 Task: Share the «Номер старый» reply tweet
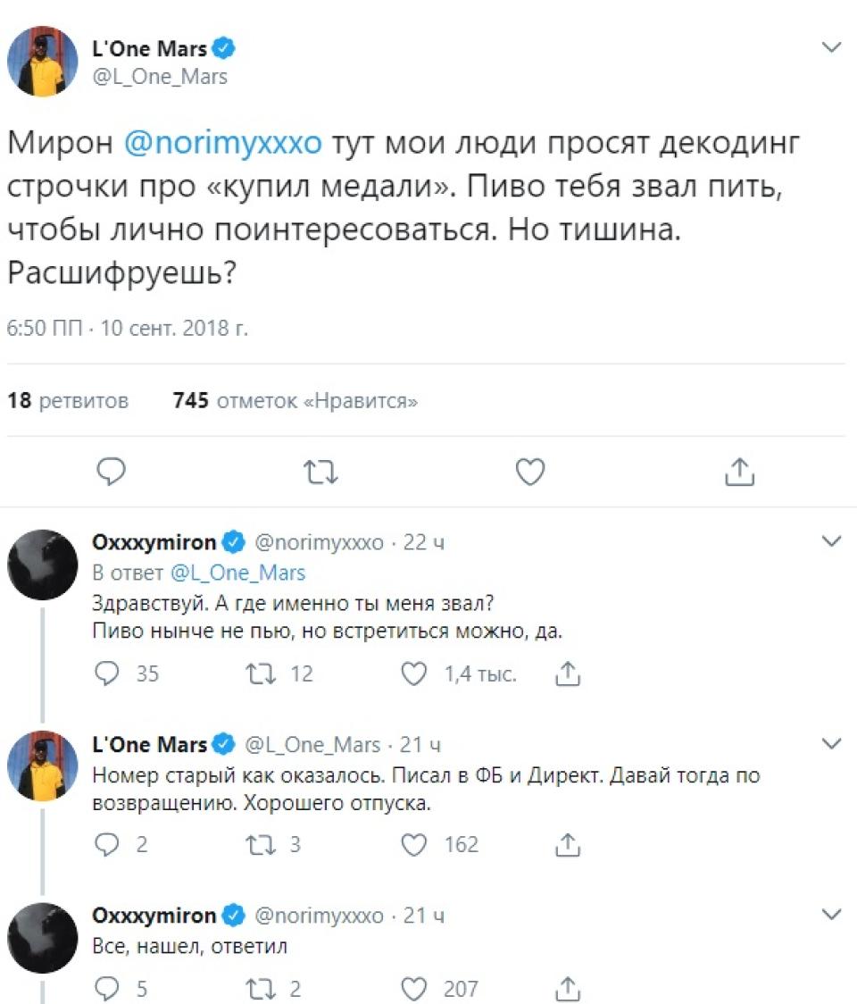[x=568, y=845]
